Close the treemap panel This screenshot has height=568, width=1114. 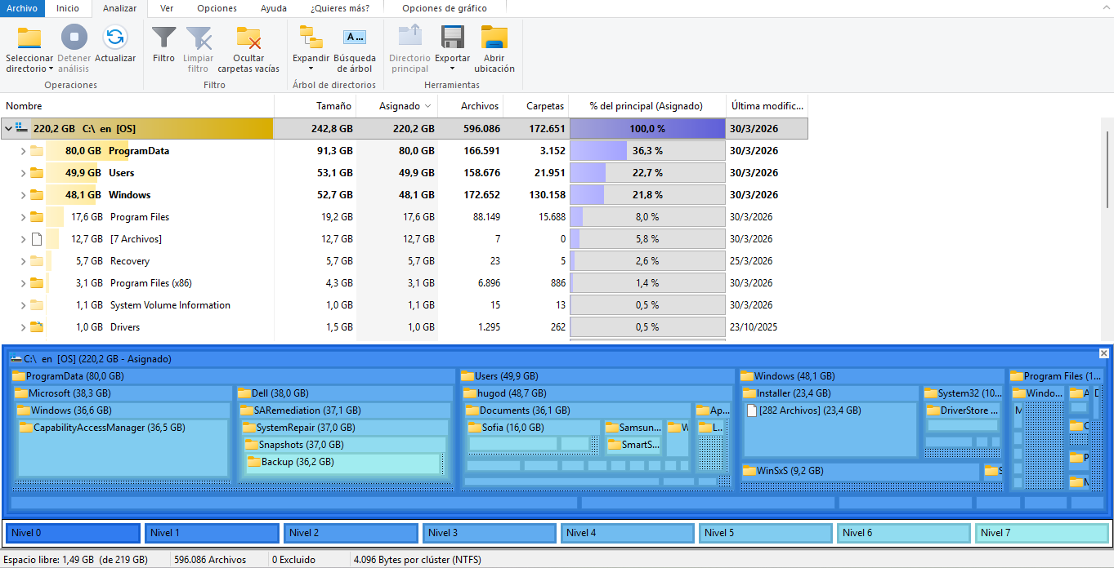coord(1104,353)
